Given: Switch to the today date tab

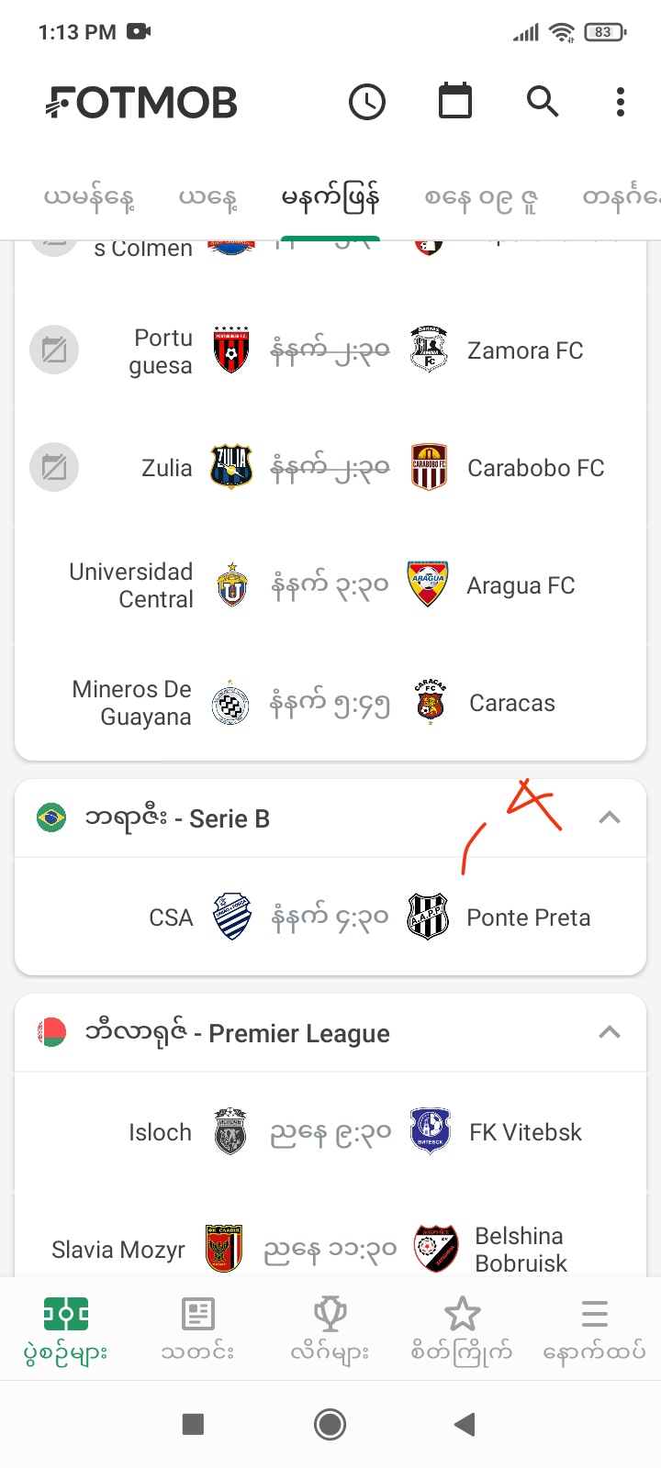Looking at the screenshot, I should 207,198.
